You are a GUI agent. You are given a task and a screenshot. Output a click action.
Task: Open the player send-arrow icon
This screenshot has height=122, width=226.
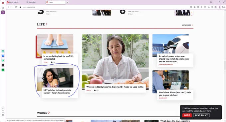[202, 7]
